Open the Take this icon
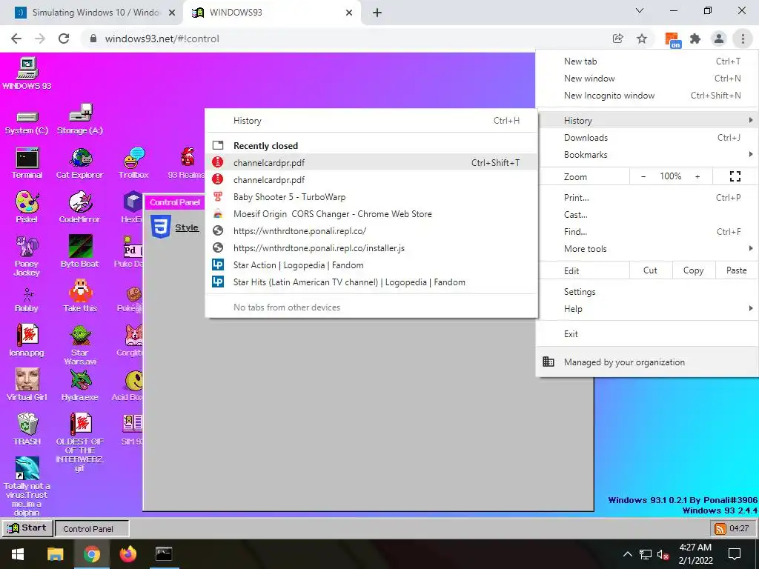This screenshot has width=759, height=569. coord(80,296)
